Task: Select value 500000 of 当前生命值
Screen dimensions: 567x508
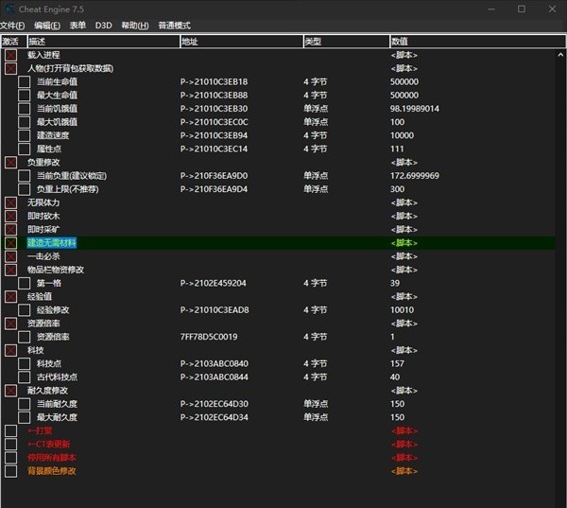Action: (404, 82)
